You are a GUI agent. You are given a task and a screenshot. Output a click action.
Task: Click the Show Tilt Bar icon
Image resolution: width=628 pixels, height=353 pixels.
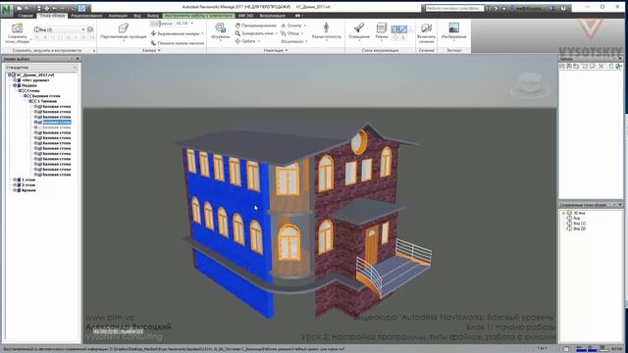pos(153,43)
